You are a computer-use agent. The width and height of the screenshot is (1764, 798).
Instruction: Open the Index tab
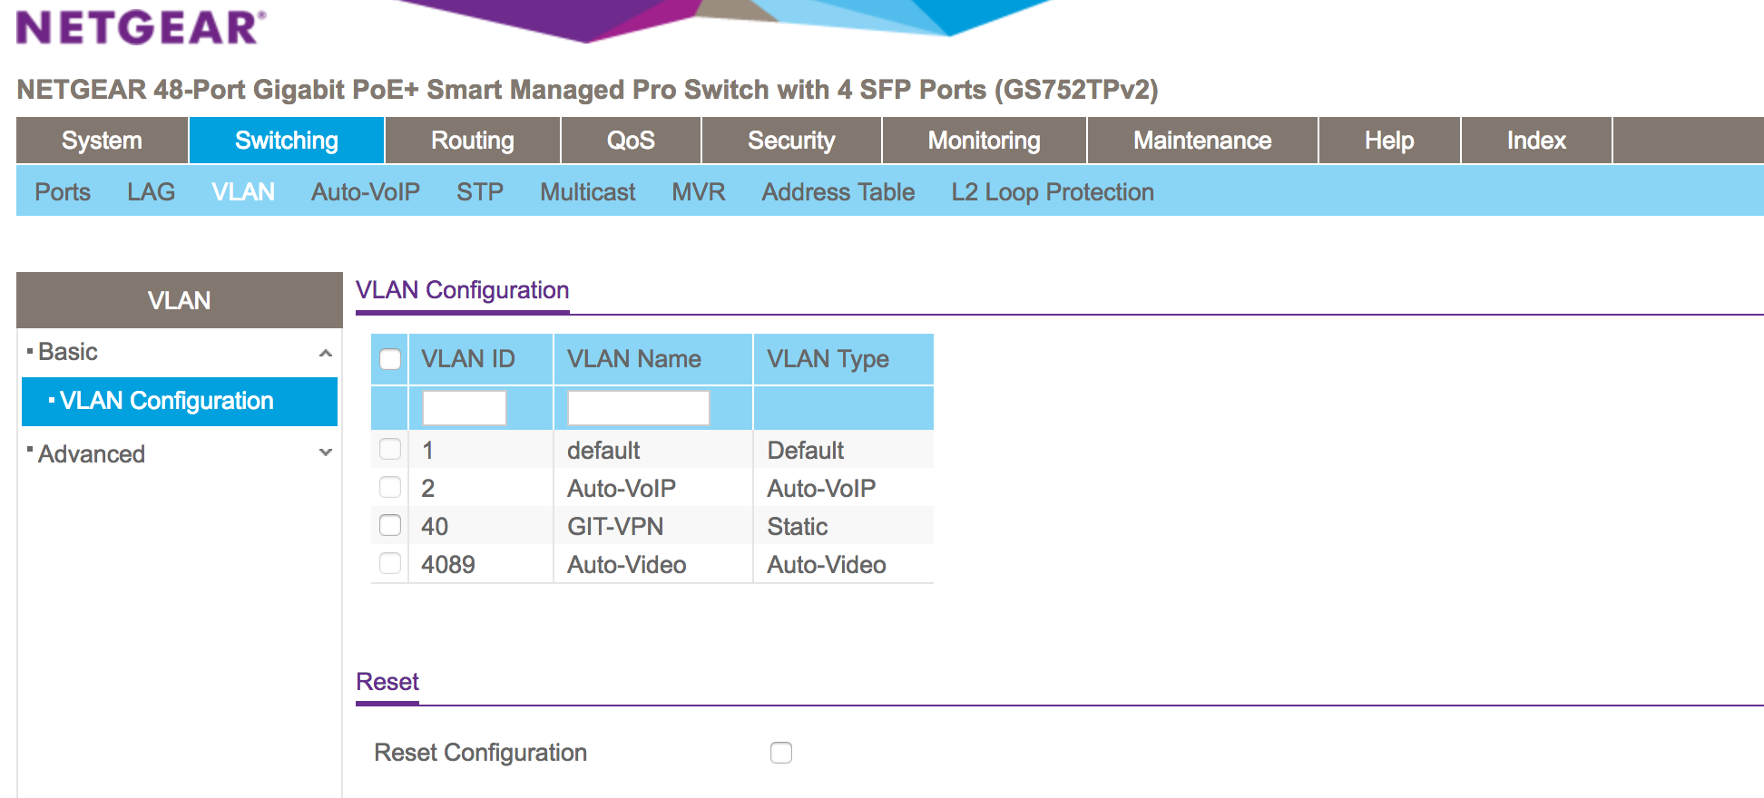(x=1536, y=141)
